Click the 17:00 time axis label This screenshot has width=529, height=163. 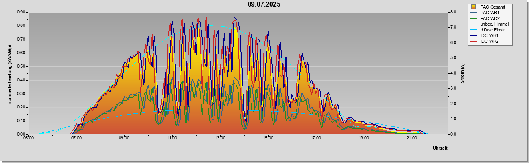316,138
